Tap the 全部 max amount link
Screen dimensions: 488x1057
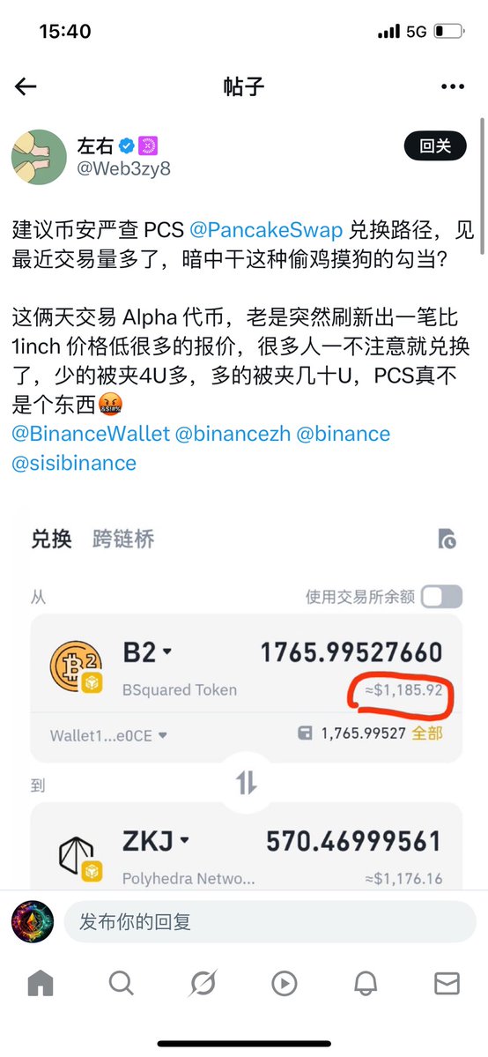(x=427, y=733)
